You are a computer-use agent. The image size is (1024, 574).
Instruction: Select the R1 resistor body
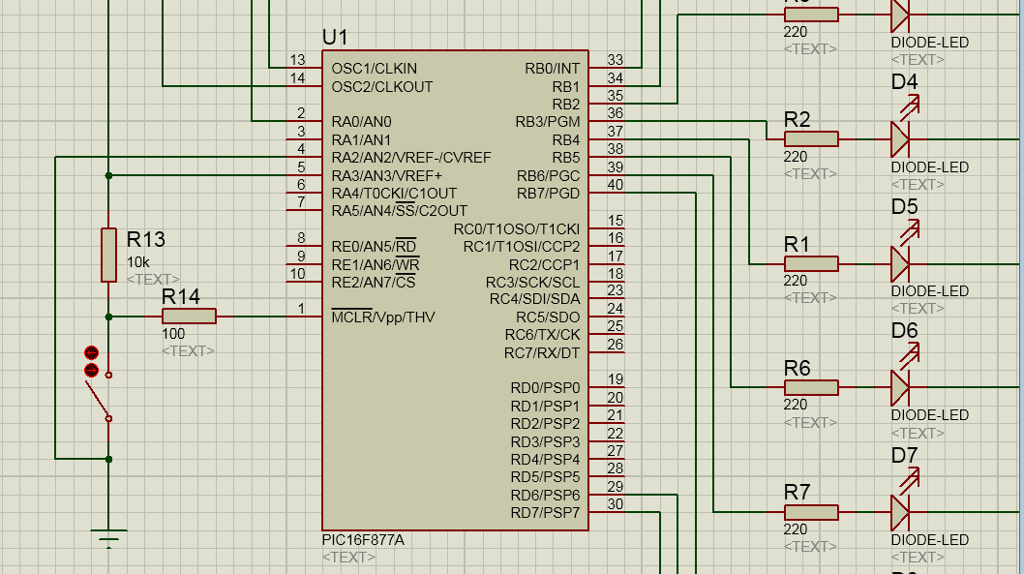pyautogui.click(x=811, y=264)
